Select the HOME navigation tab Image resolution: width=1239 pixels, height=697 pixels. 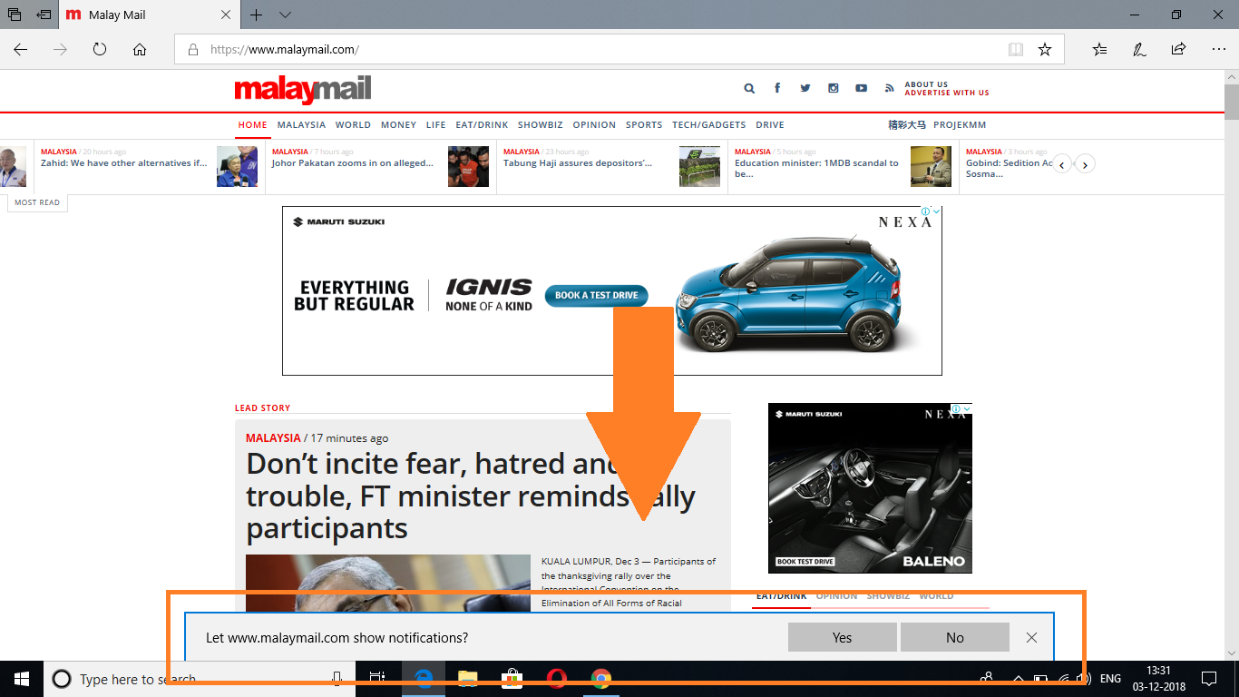(x=252, y=125)
